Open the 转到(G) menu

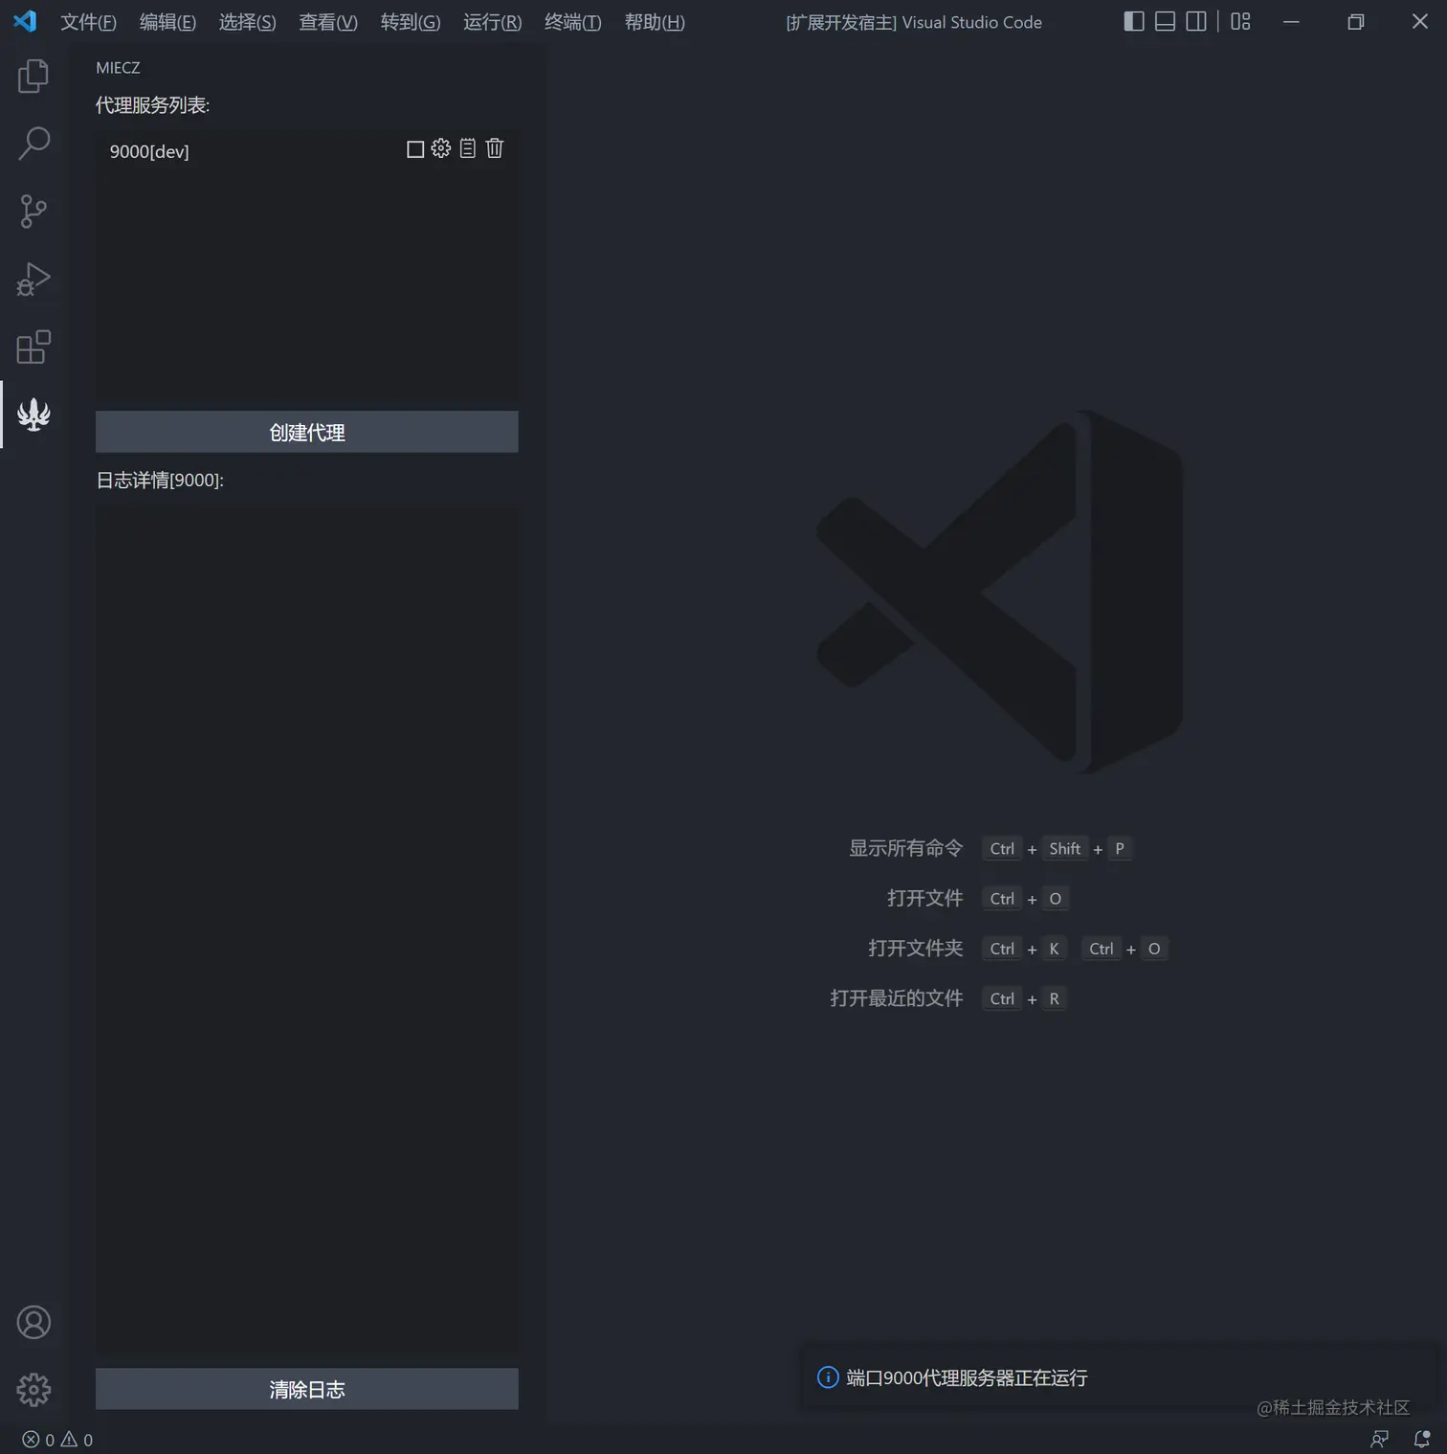[411, 22]
